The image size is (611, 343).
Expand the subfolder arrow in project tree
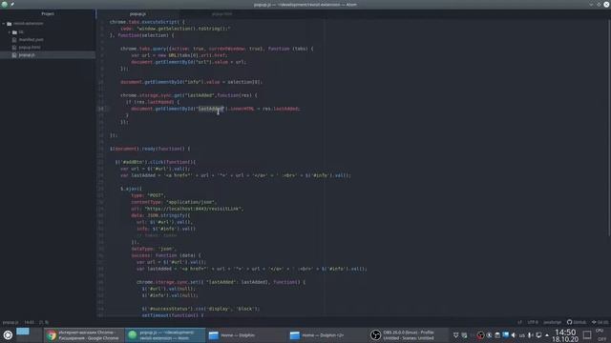coord(10,31)
